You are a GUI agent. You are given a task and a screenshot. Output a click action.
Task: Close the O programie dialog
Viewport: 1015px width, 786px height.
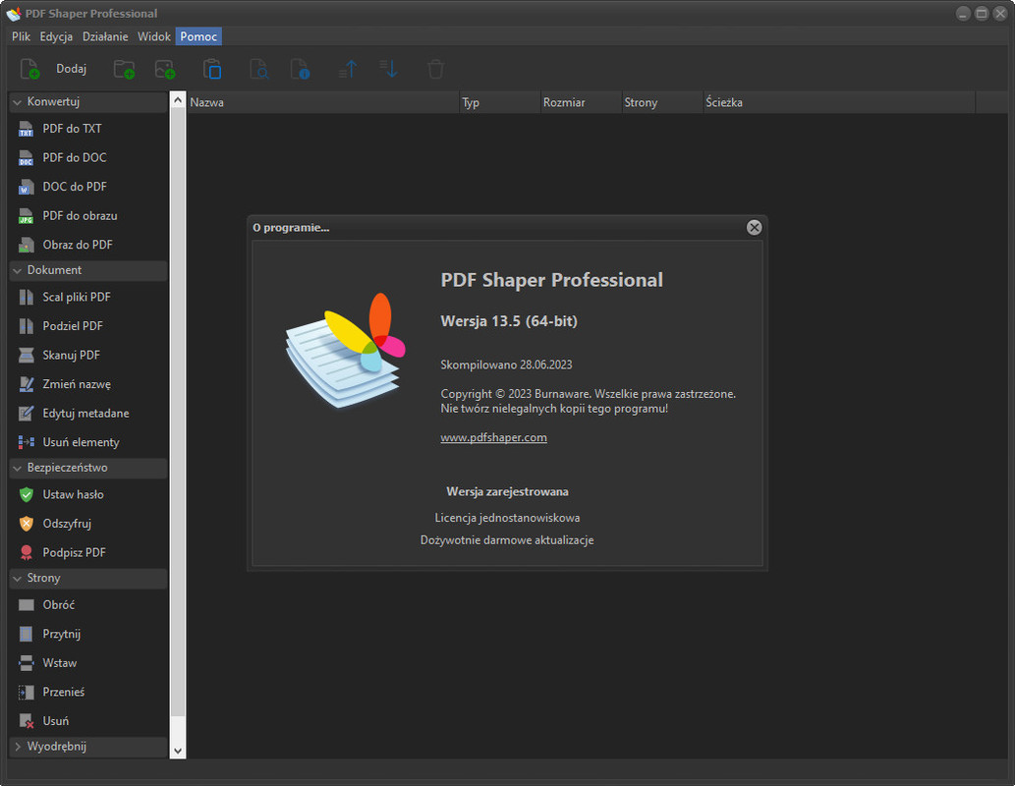pyautogui.click(x=755, y=227)
